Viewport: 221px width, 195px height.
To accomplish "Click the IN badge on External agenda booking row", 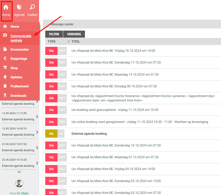I will click(x=61, y=134).
